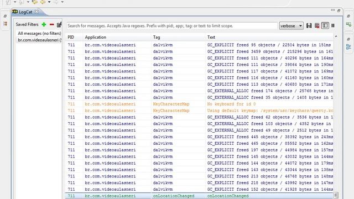The height and width of the screenshot is (199, 354).
Task: Select row 'freed 111 objects / 40296 bytes'
Action: [x=199, y=58]
